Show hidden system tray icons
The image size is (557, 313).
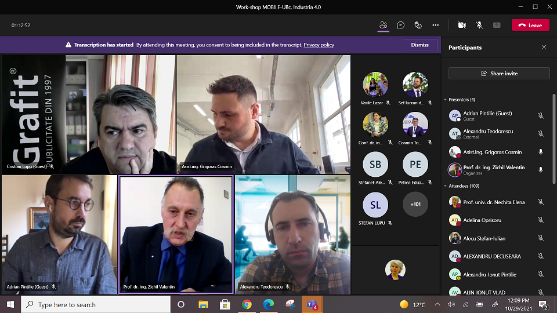pos(437,304)
